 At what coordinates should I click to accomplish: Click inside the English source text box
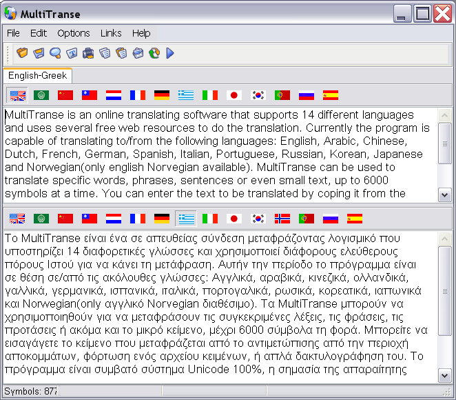[220, 155]
